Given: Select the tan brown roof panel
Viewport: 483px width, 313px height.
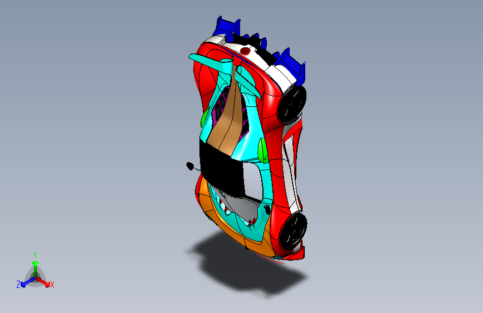Looking at the screenshot, I should [x=226, y=123].
